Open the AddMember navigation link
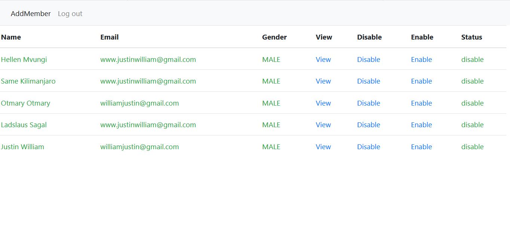This screenshot has height=238, width=510. pyautogui.click(x=31, y=14)
